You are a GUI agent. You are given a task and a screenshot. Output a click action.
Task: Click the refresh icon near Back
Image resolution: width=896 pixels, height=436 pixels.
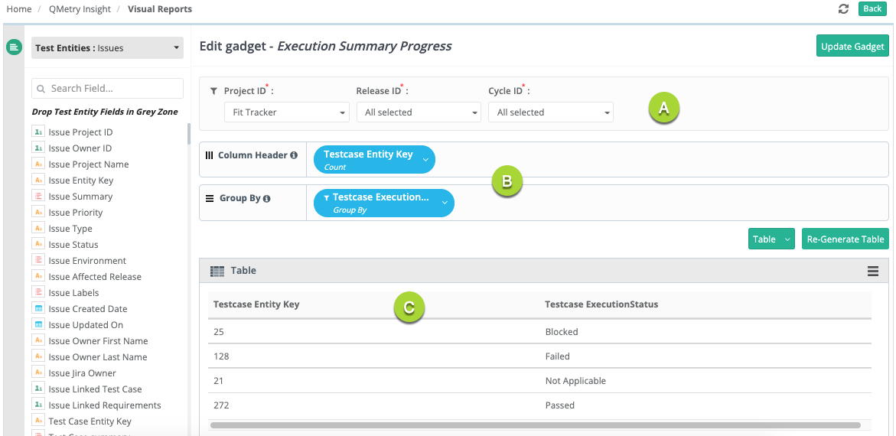(x=844, y=8)
